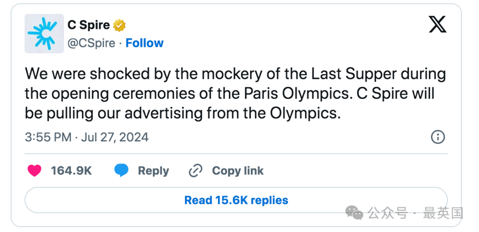Click the WeChat logo watermark

tap(354, 212)
